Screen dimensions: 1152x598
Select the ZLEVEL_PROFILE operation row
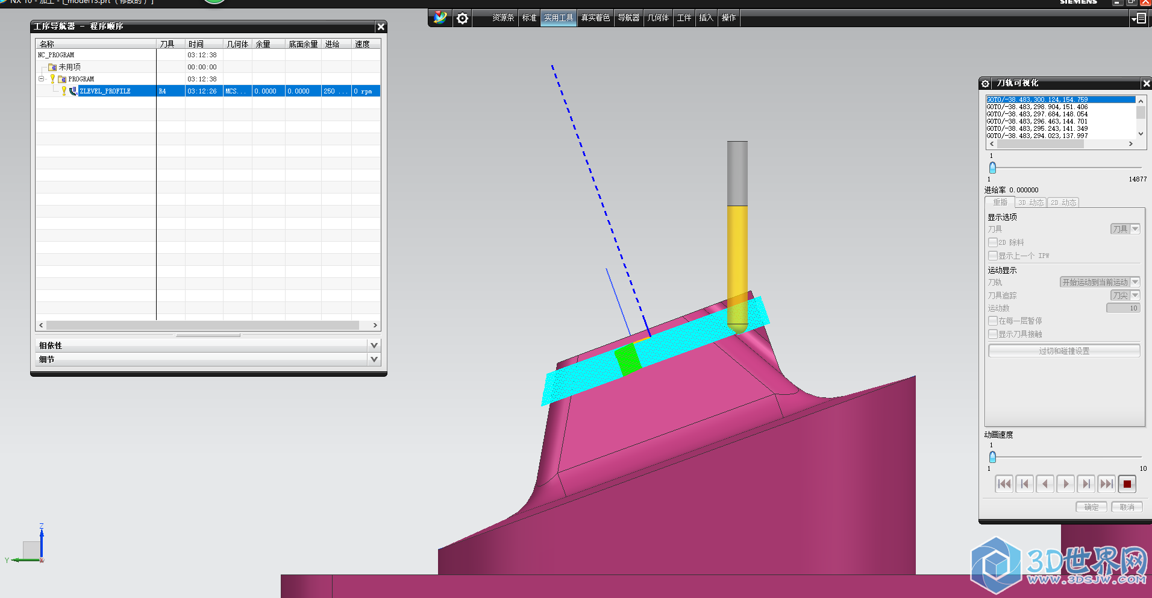[x=208, y=91]
